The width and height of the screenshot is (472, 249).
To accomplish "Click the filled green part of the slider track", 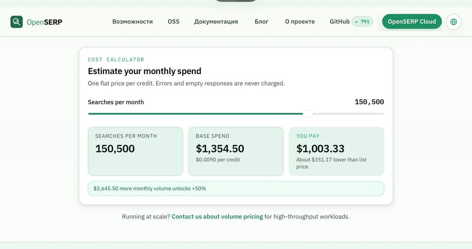I will [x=195, y=114].
